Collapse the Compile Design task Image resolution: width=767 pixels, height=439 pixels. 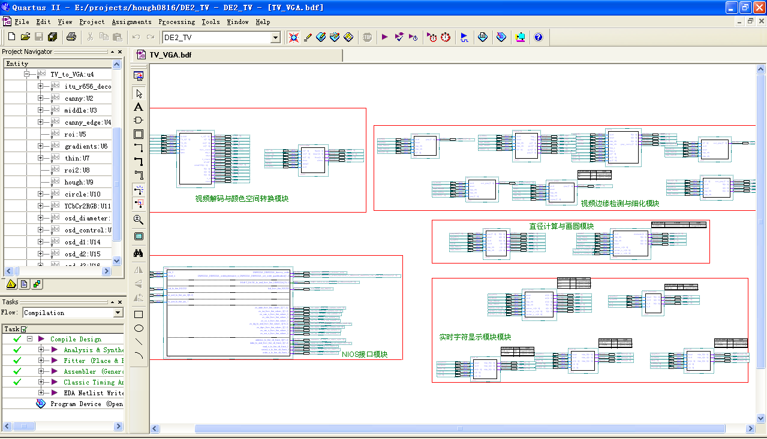point(29,339)
